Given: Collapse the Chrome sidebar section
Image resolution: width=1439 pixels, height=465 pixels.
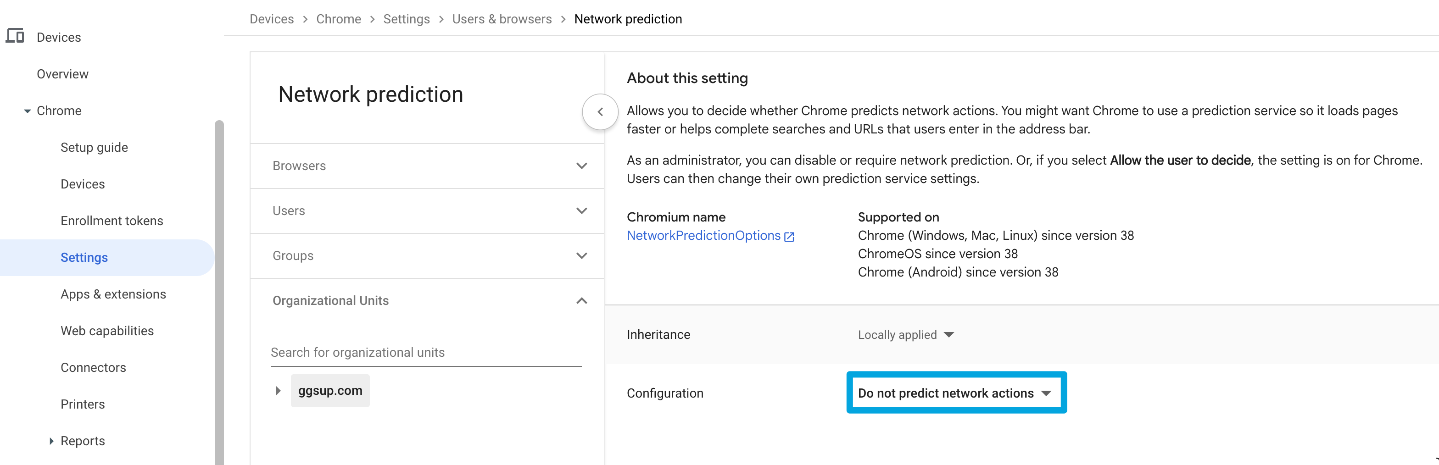Looking at the screenshot, I should click(x=27, y=111).
